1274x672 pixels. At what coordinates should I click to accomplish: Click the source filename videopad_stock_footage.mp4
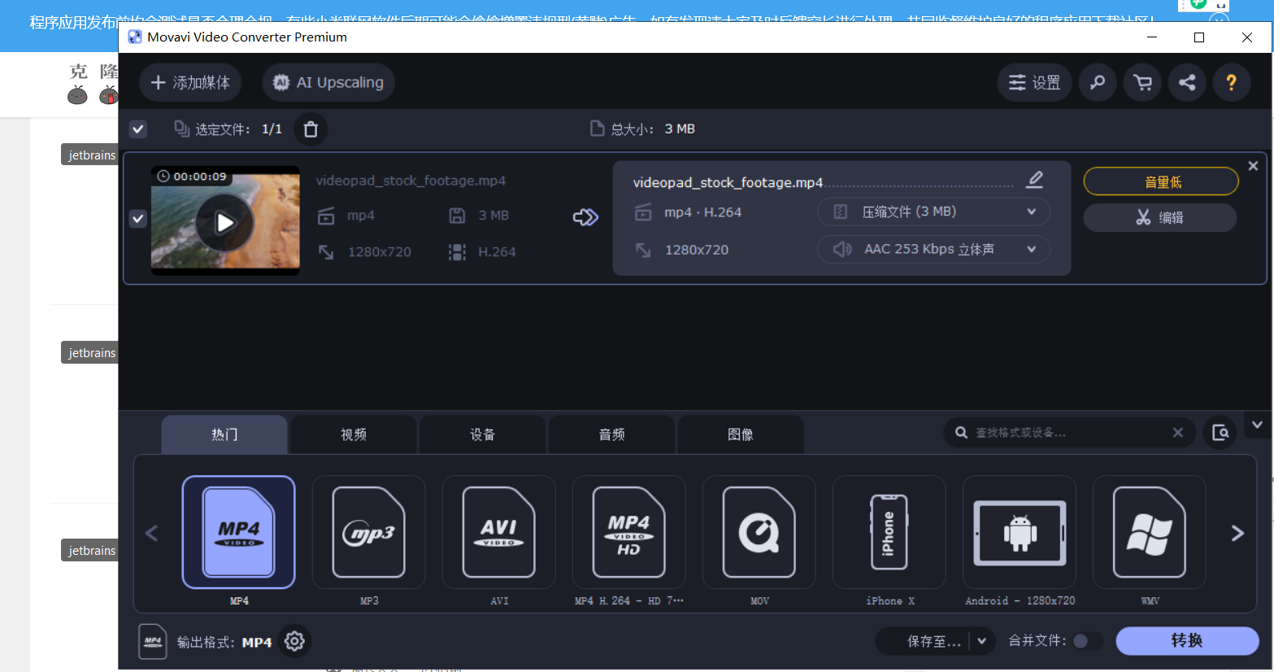tap(411, 181)
